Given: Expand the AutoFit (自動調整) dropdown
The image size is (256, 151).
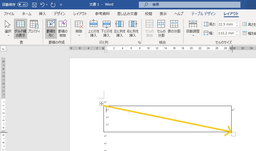Looking at the screenshot, I should 193,29.
